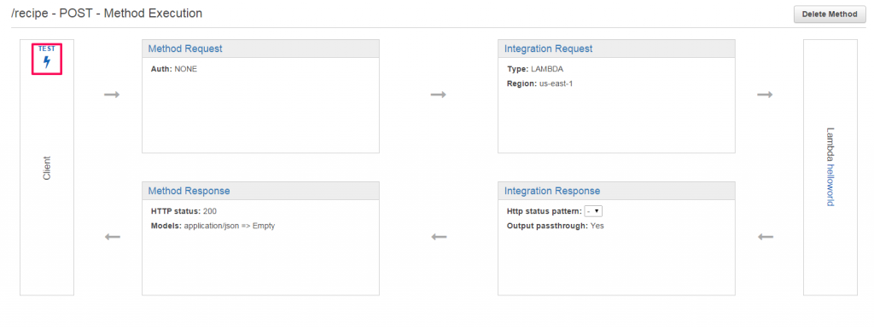Image resolution: width=874 pixels, height=327 pixels.
Task: Click arrow between Method Request and Integration Request
Action: point(439,95)
